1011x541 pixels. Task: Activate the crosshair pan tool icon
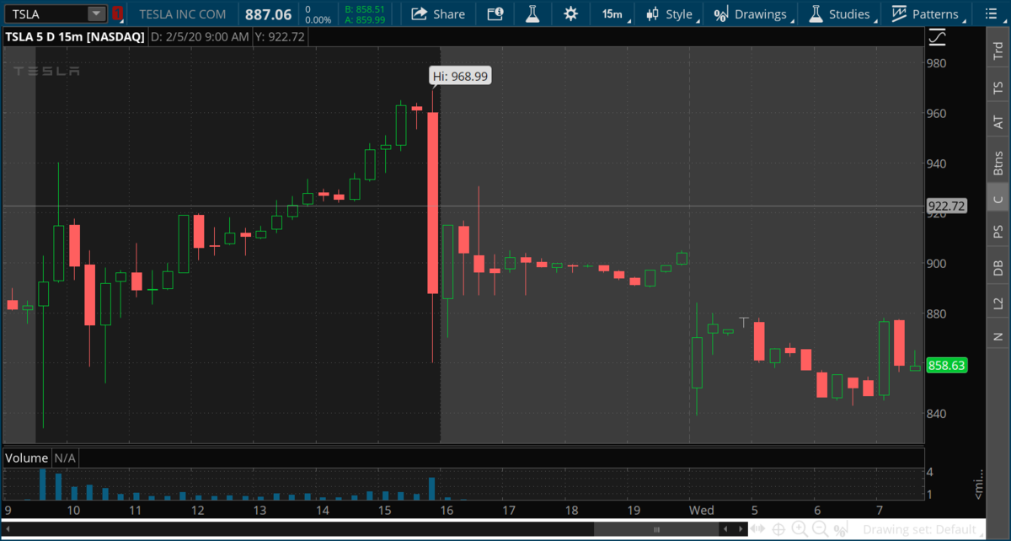[778, 529]
